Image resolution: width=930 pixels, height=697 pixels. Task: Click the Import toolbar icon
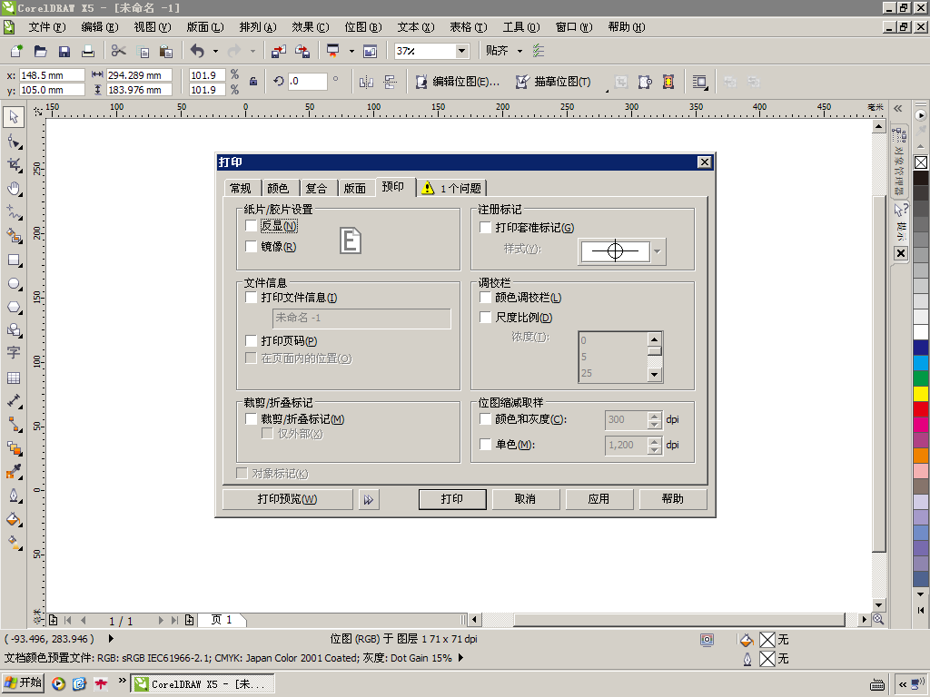click(x=278, y=51)
